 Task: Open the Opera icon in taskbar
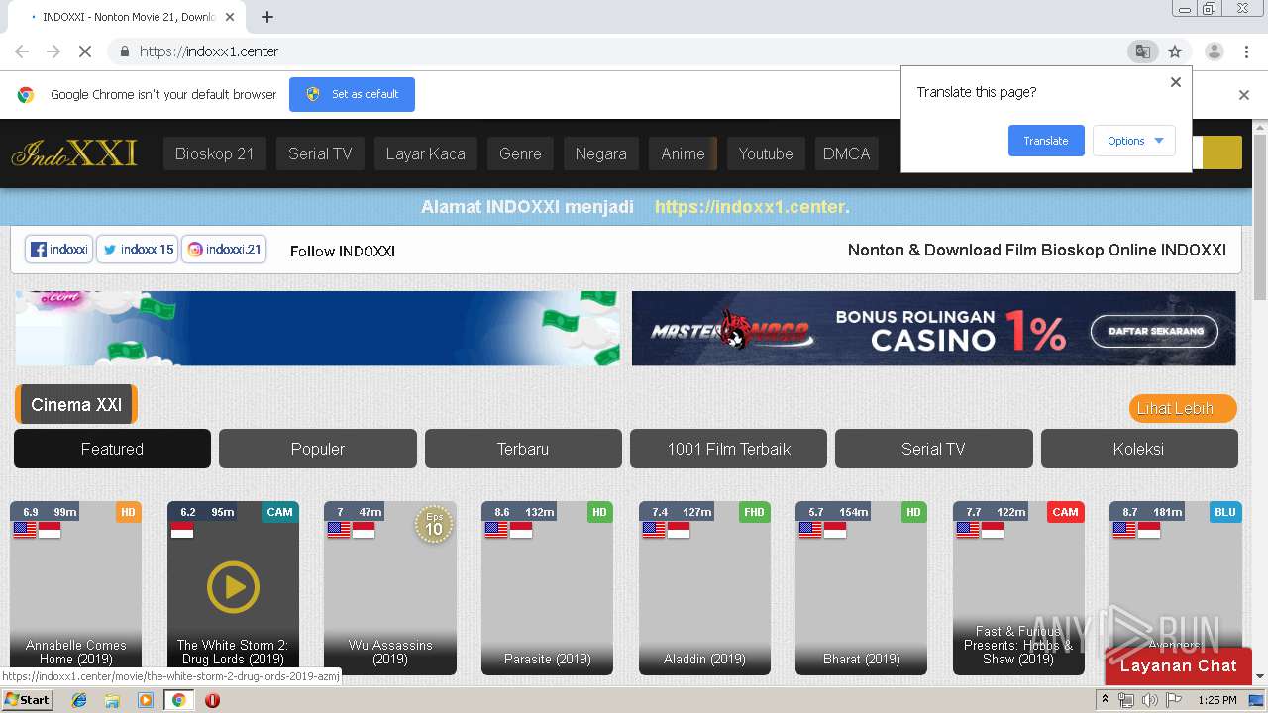212,700
